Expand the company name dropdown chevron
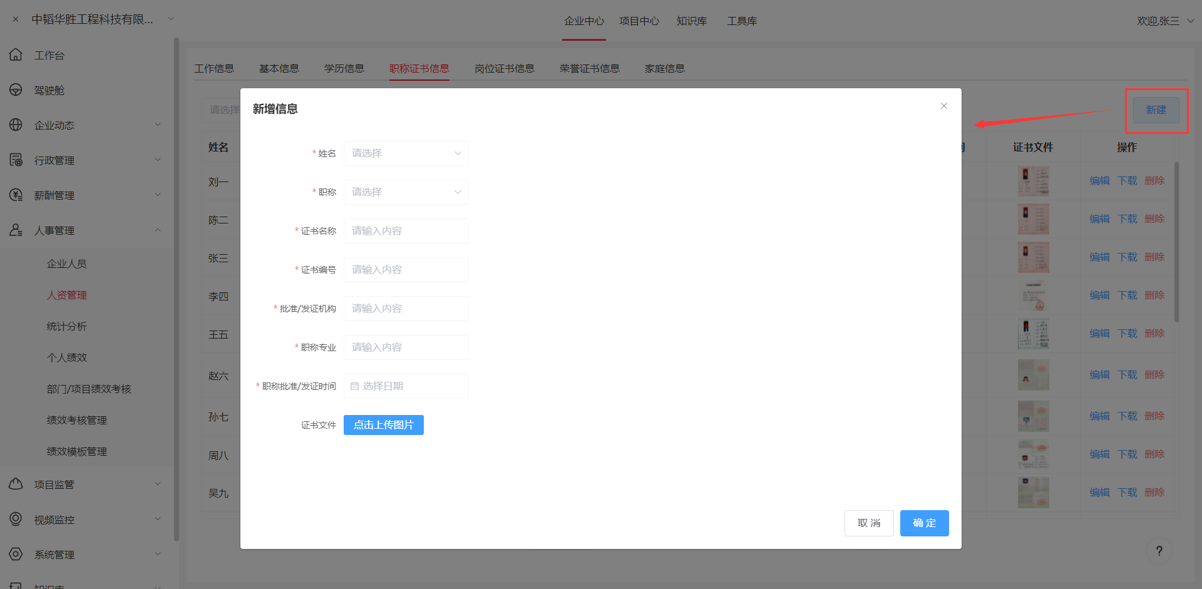Viewport: 1202px width, 589px height. tap(170, 19)
